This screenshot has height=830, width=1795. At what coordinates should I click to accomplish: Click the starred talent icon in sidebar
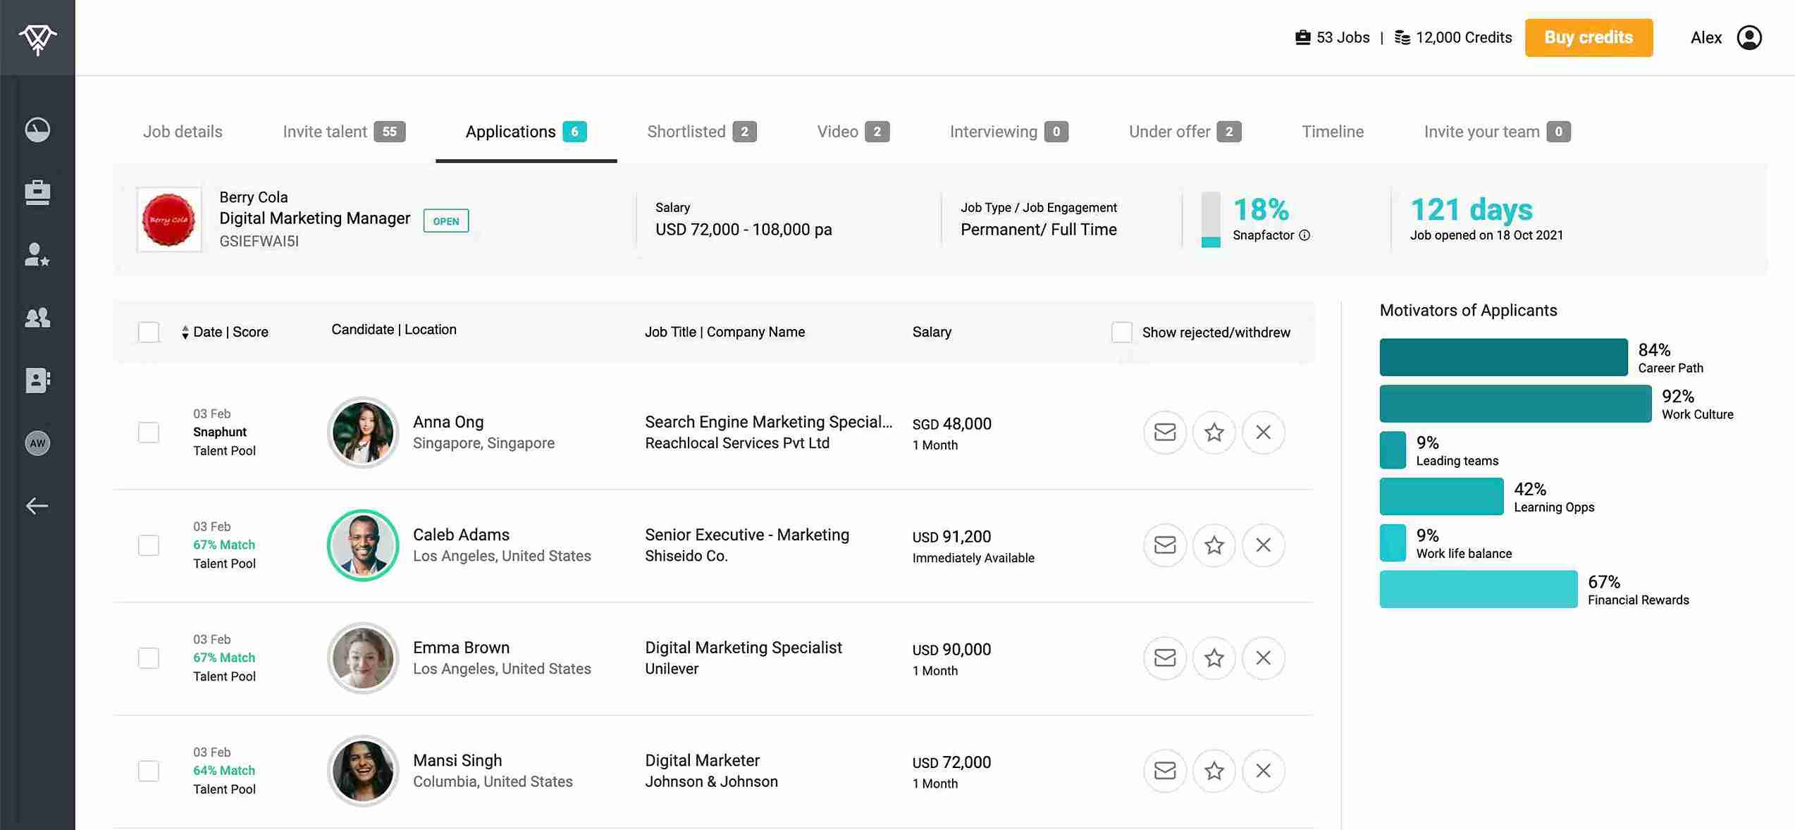click(x=37, y=254)
